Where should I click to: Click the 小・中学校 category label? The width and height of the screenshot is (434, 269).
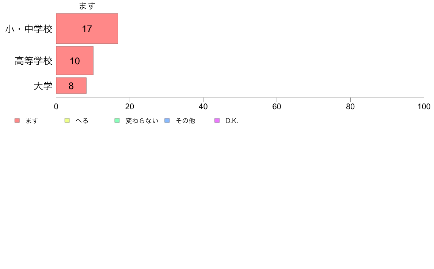pos(29,29)
